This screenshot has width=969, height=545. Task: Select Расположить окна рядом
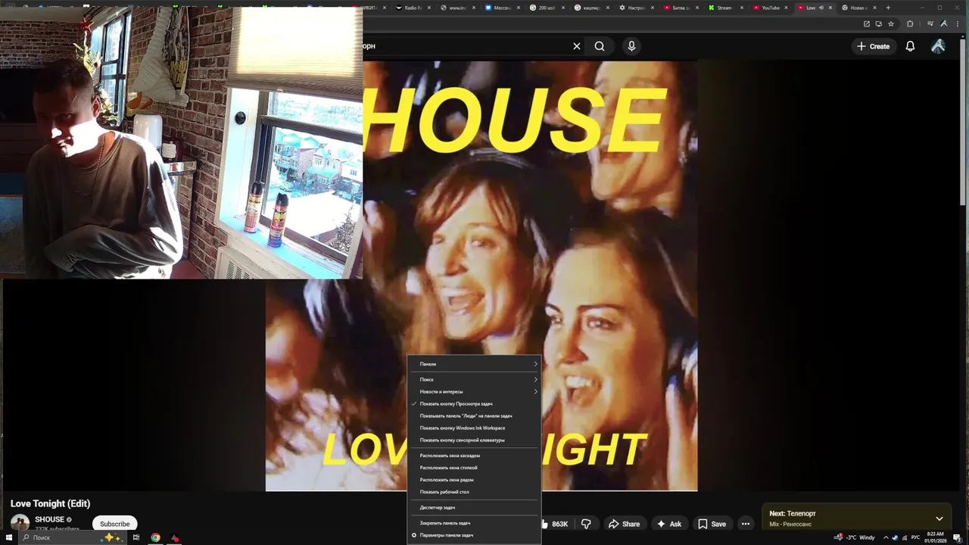tap(475, 480)
